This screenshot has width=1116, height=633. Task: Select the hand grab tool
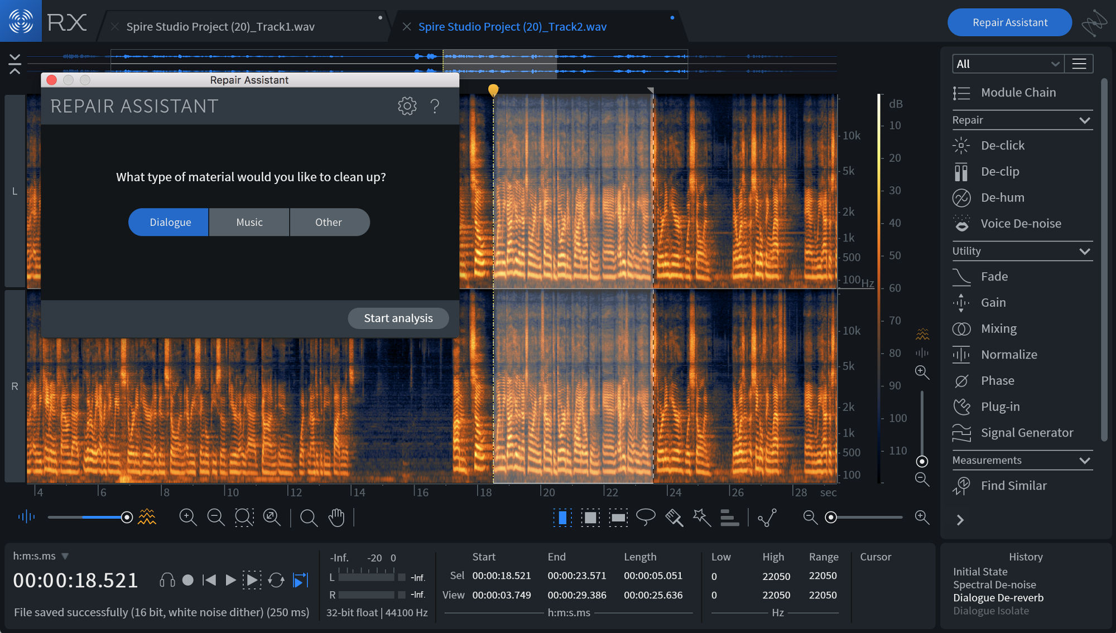[336, 517]
